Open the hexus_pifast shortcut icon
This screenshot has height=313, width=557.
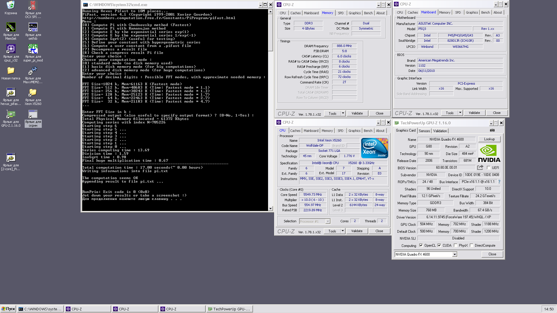(11, 92)
